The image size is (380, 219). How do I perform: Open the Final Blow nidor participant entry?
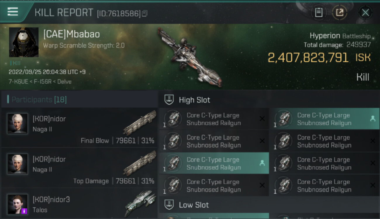pyautogui.click(x=79, y=128)
